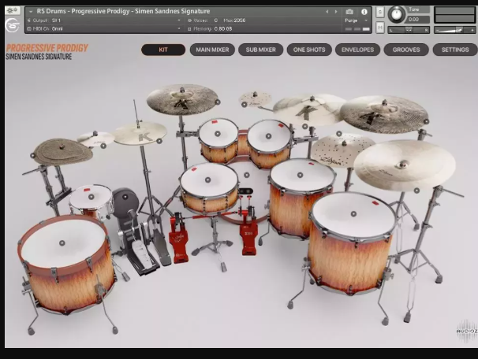
Task: Click the left-right pan slider
Action: tap(409, 29)
